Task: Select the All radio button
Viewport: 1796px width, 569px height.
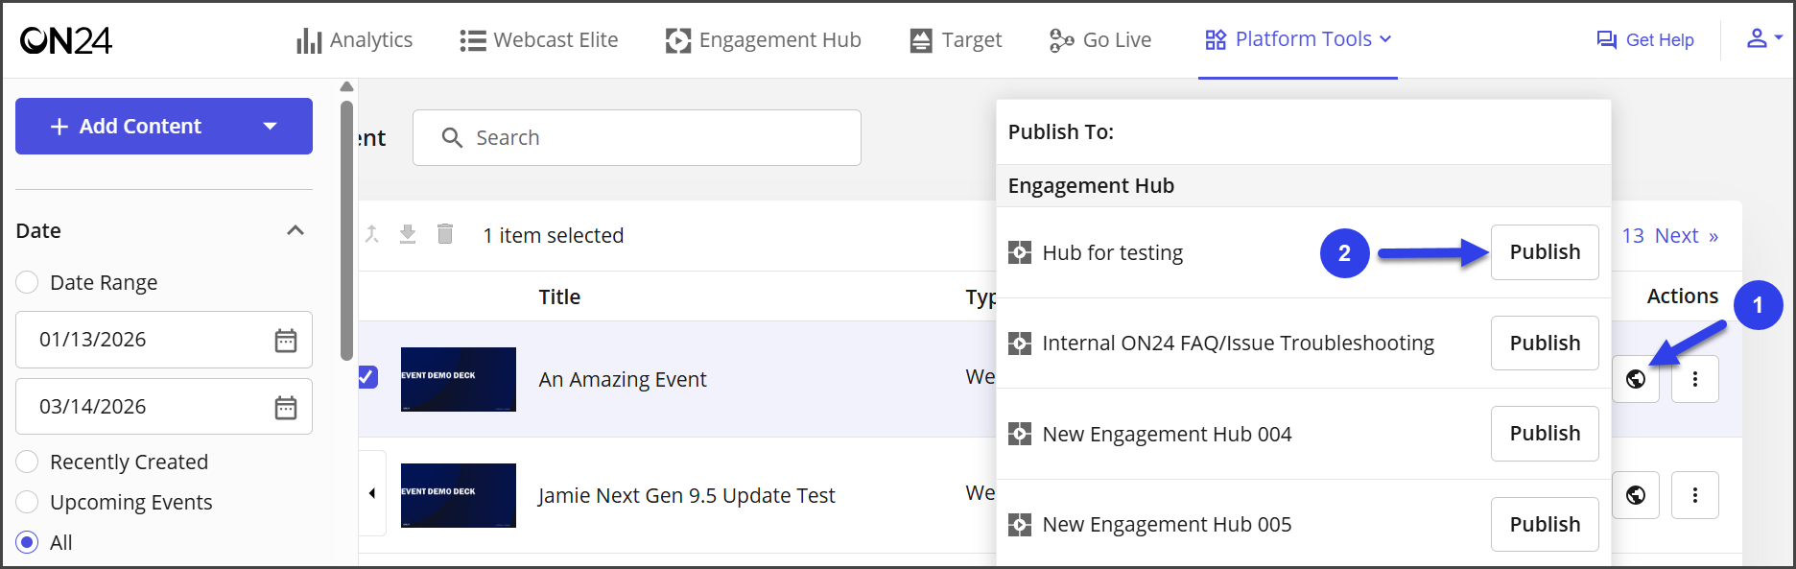Action: click(28, 542)
